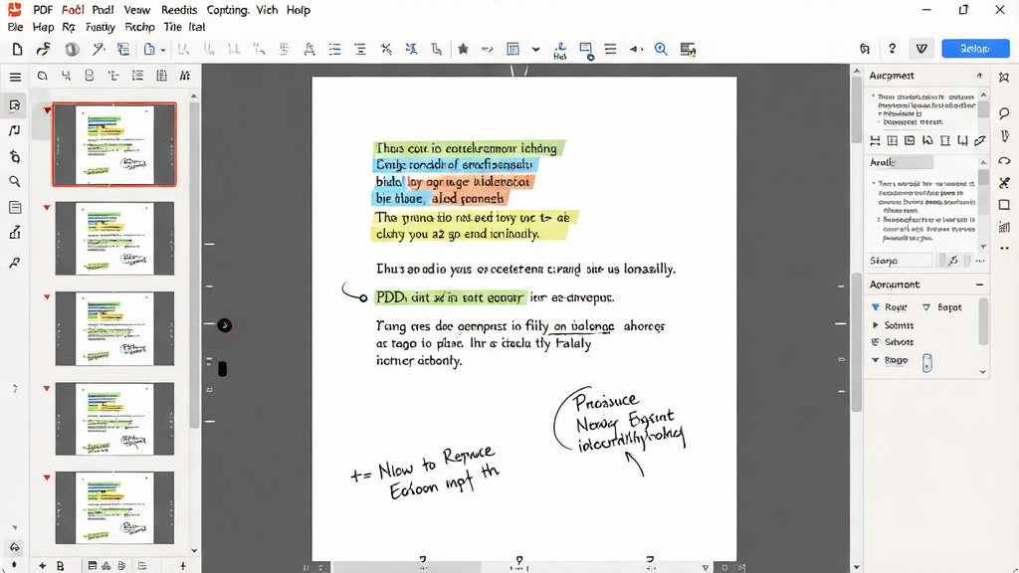Click the plus icon below the thumbnail panel
The height and width of the screenshot is (573, 1019).
[x=42, y=566]
